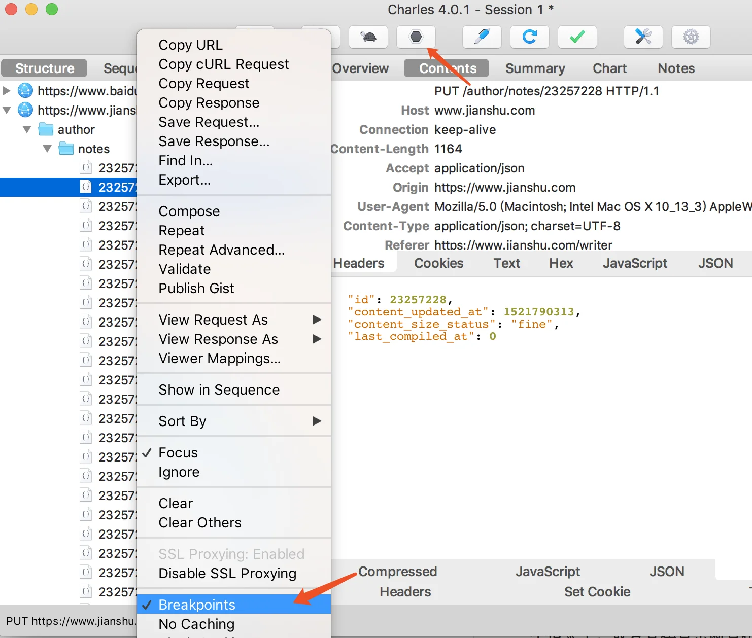Toggle the Breakpoints menu option
The width and height of the screenshot is (752, 638).
pos(234,605)
